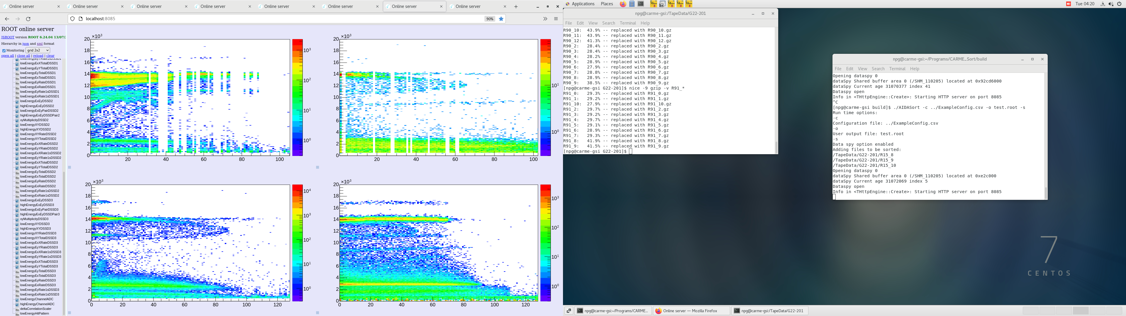Image resolution: width=1126 pixels, height=316 pixels.
Task: Click a Midas launcher icon on the top panel
Action: pyautogui.click(x=654, y=4)
